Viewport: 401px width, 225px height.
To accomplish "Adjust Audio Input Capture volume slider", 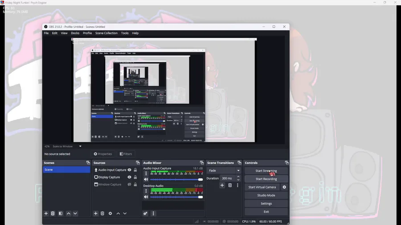I will 176,180.
